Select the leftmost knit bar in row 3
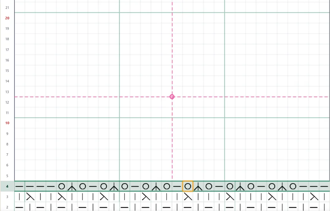The height and width of the screenshot is (211, 330). 19,197
